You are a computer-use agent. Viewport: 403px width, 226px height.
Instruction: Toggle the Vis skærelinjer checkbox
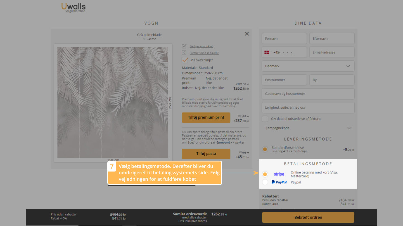(185, 60)
